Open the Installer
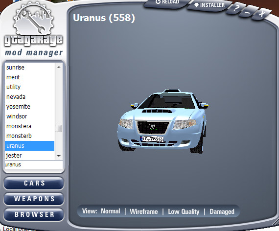 (x=209, y=5)
